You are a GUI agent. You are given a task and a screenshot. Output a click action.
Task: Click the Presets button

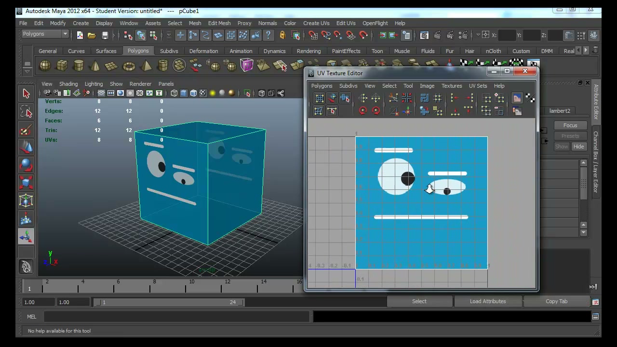(x=570, y=136)
